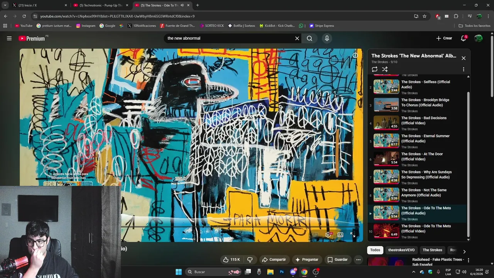Open Eternal Summer (Official Audio)
This screenshot has height=278, width=494.
[417, 141]
